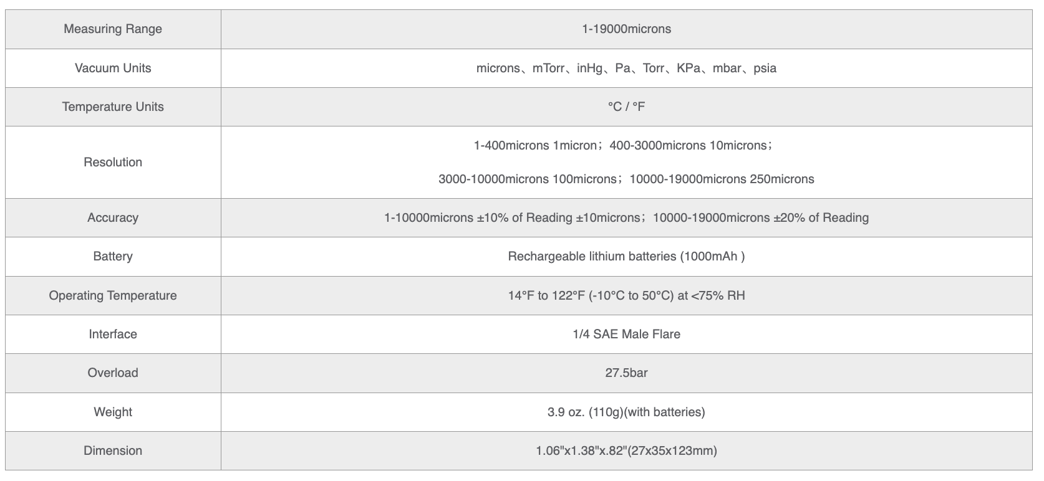Click the Vacuum Units row label
Image resolution: width=1044 pixels, height=481 pixels.
pos(113,69)
